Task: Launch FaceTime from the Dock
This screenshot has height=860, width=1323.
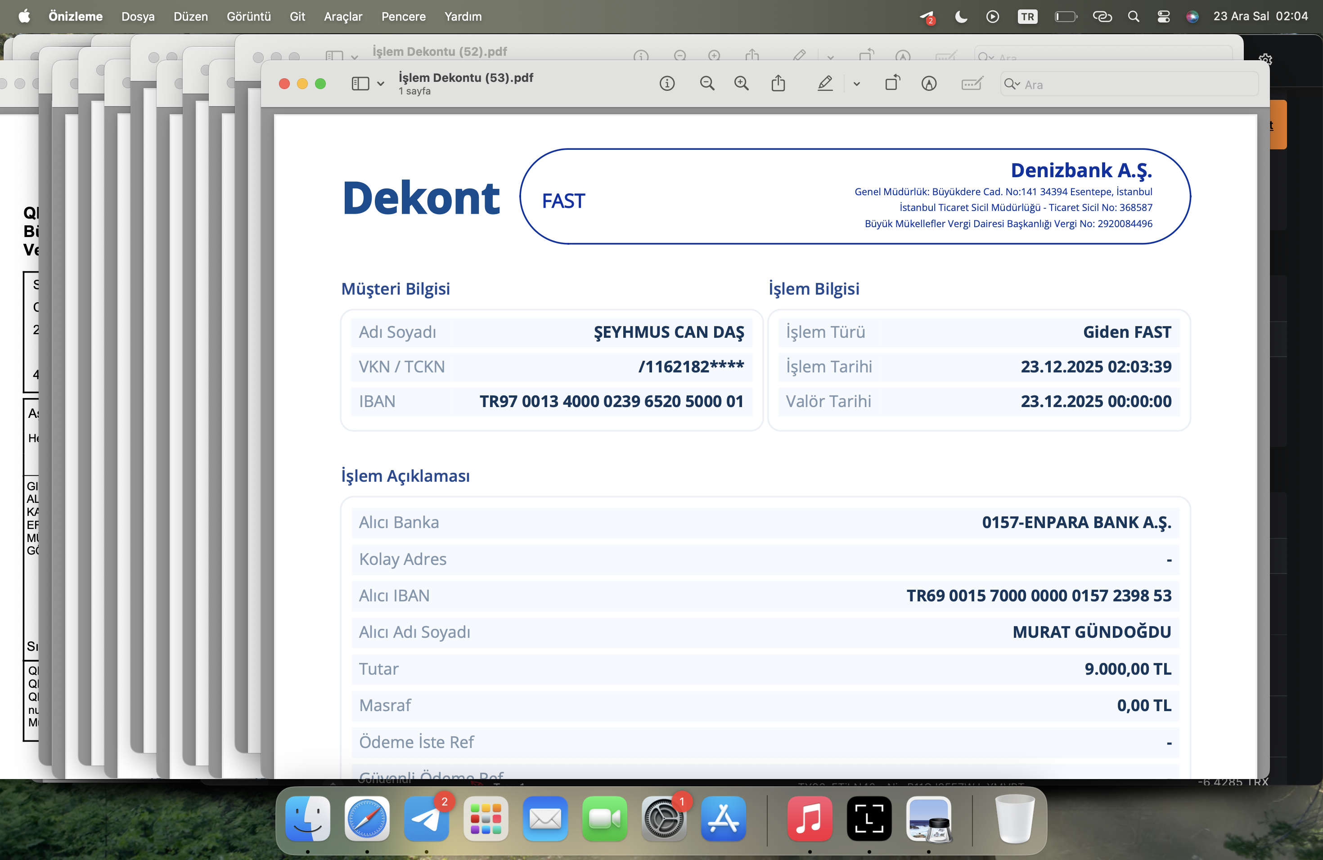Action: coord(605,818)
